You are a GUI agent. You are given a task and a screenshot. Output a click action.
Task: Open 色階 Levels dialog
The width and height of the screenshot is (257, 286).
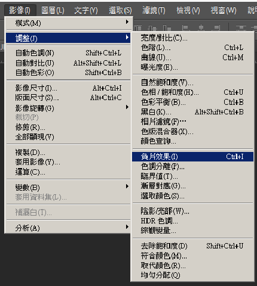[192, 48]
